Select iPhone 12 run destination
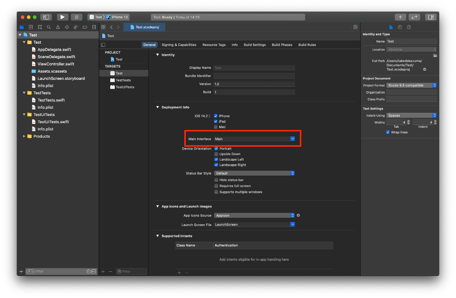This screenshot has width=456, height=298. [117, 17]
